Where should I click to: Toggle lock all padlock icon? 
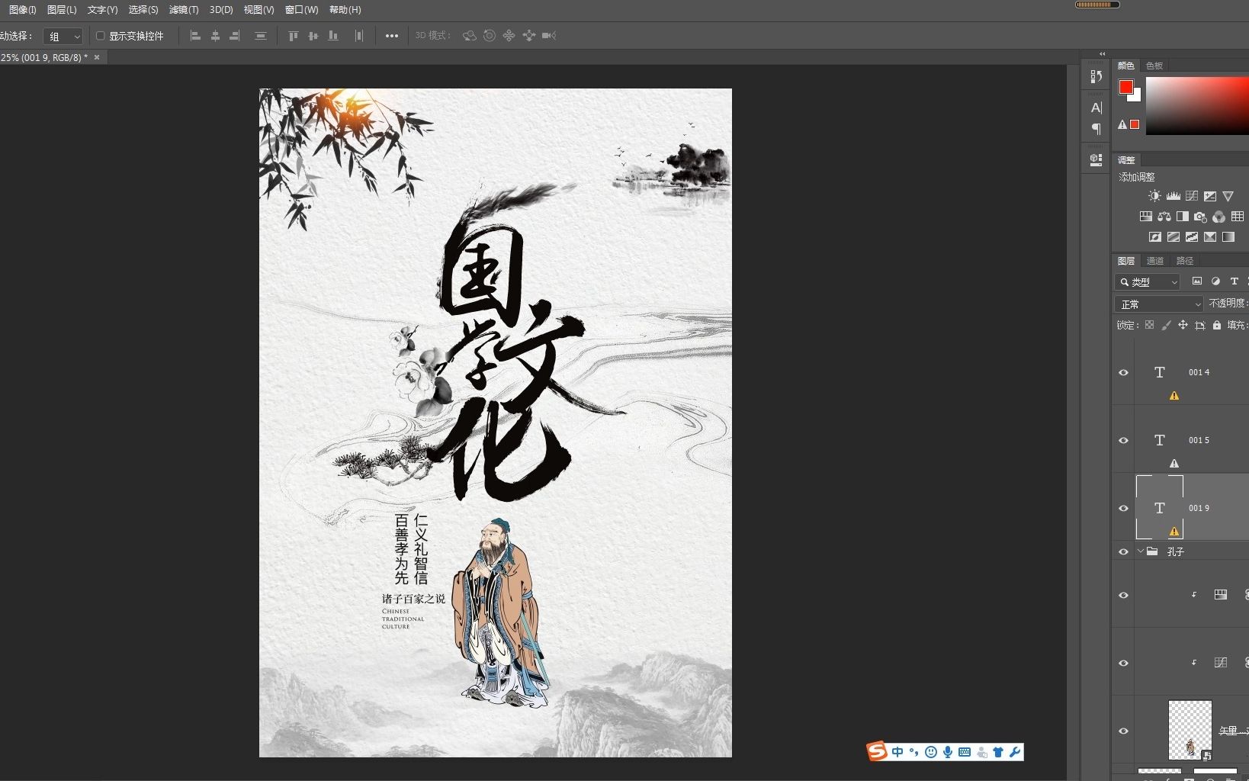pyautogui.click(x=1217, y=325)
